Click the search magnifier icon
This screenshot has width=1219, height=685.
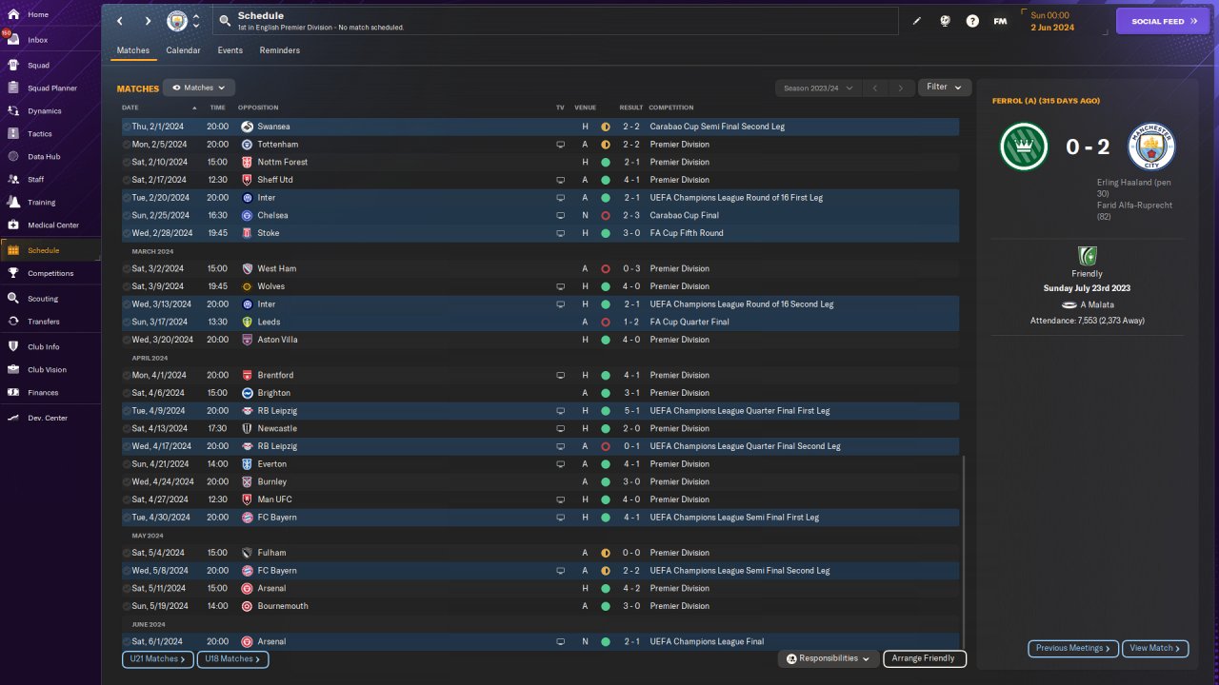[x=224, y=20]
